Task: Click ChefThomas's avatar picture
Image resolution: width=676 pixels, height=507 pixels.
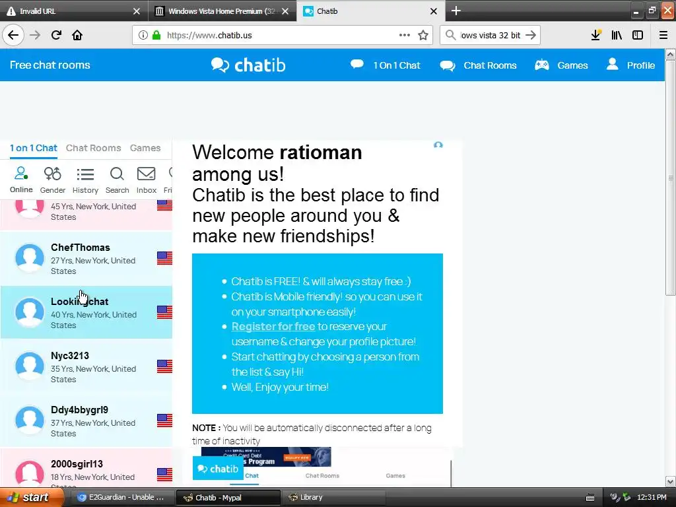Action: click(x=29, y=258)
